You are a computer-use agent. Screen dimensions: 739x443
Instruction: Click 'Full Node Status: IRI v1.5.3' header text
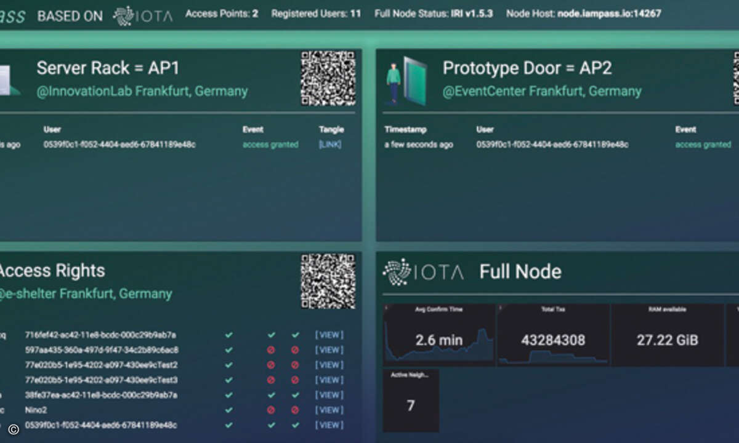(434, 13)
